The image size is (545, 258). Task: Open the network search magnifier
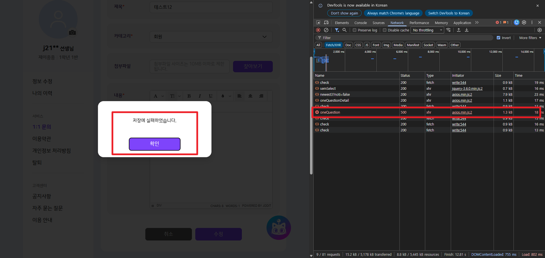coord(344,30)
